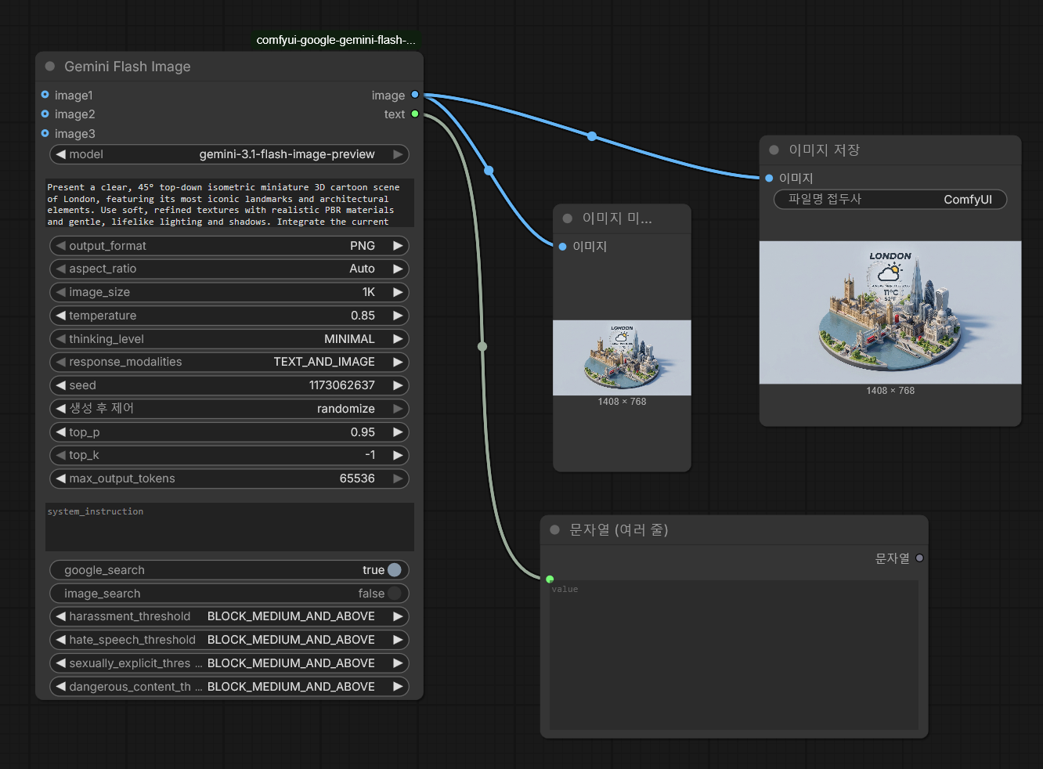Select previous thinking_level with left arrow
Image resolution: width=1043 pixels, height=769 pixels.
click(60, 339)
